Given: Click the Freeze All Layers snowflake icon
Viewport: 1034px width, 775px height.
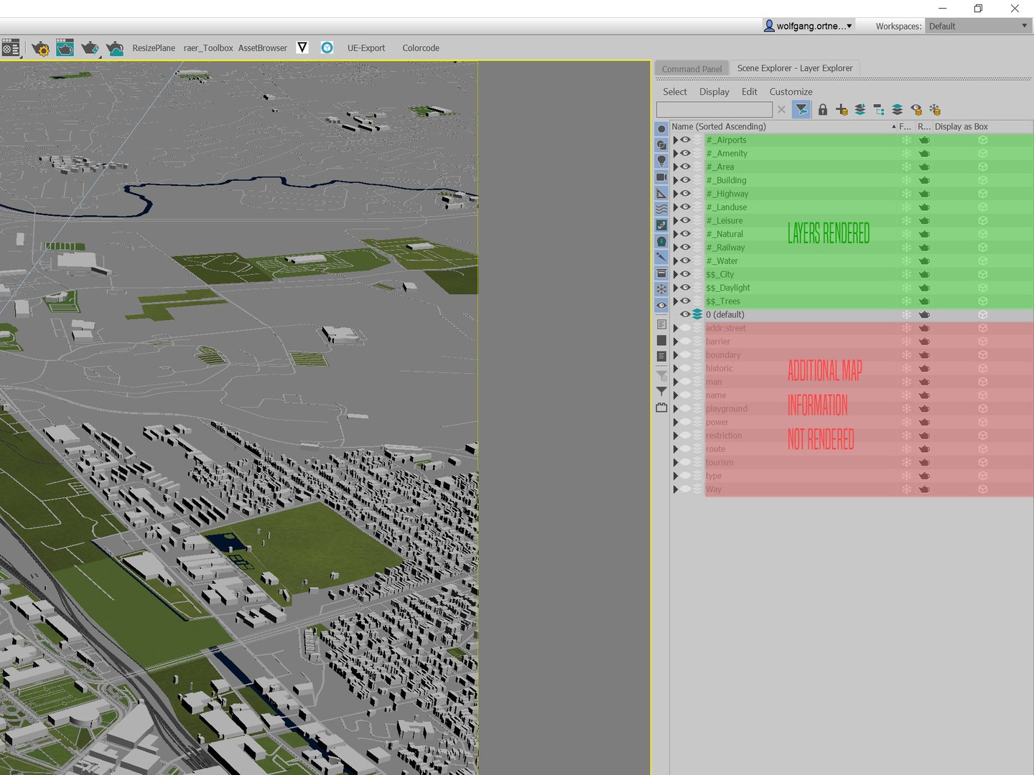Looking at the screenshot, I should (935, 110).
